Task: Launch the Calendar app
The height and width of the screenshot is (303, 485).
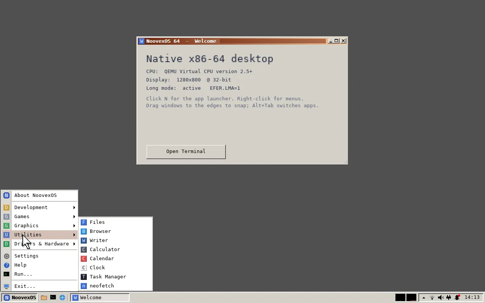Action: pos(116,259)
